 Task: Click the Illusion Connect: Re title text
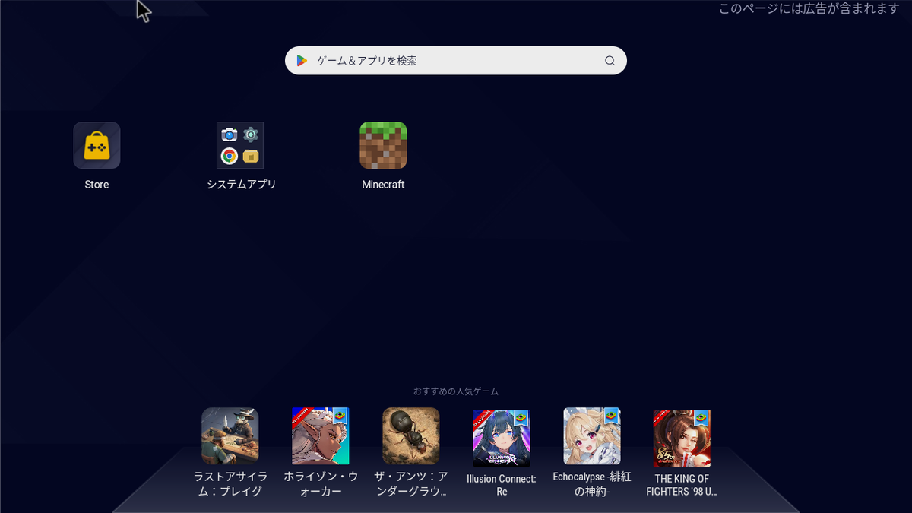point(502,485)
